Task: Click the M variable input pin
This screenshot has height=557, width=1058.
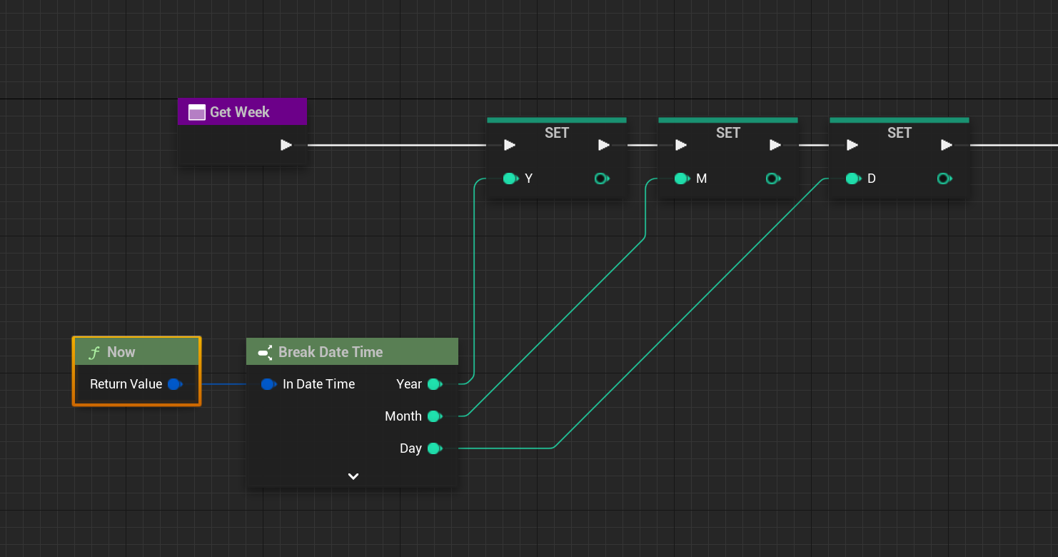Action: click(x=682, y=179)
